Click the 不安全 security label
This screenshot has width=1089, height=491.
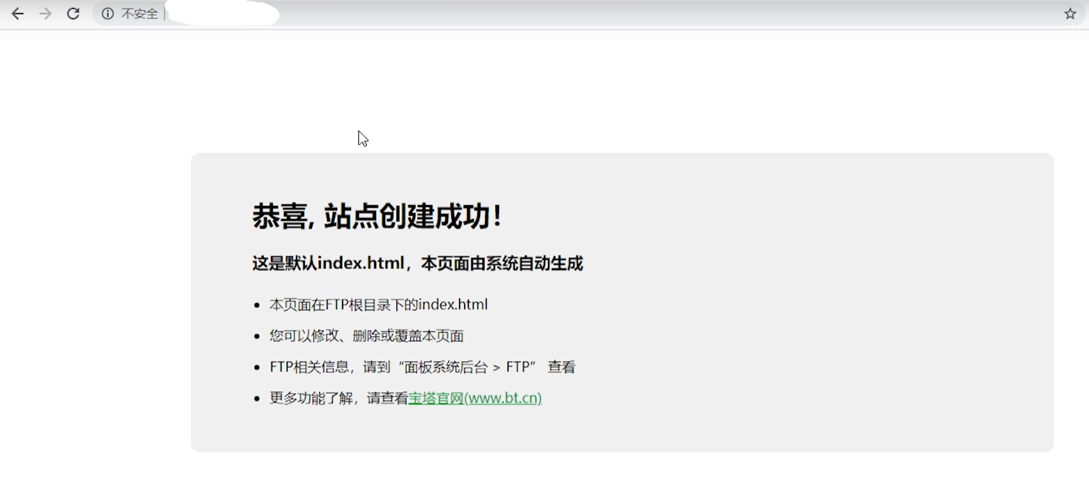tap(139, 13)
